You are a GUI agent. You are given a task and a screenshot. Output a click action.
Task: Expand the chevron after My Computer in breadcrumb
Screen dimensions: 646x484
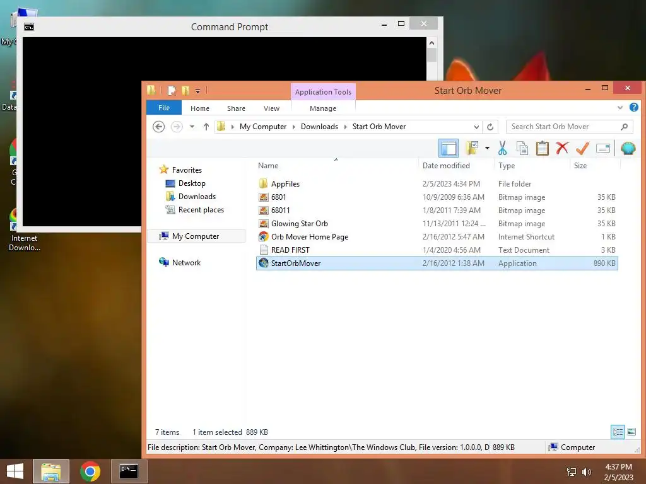[294, 127]
